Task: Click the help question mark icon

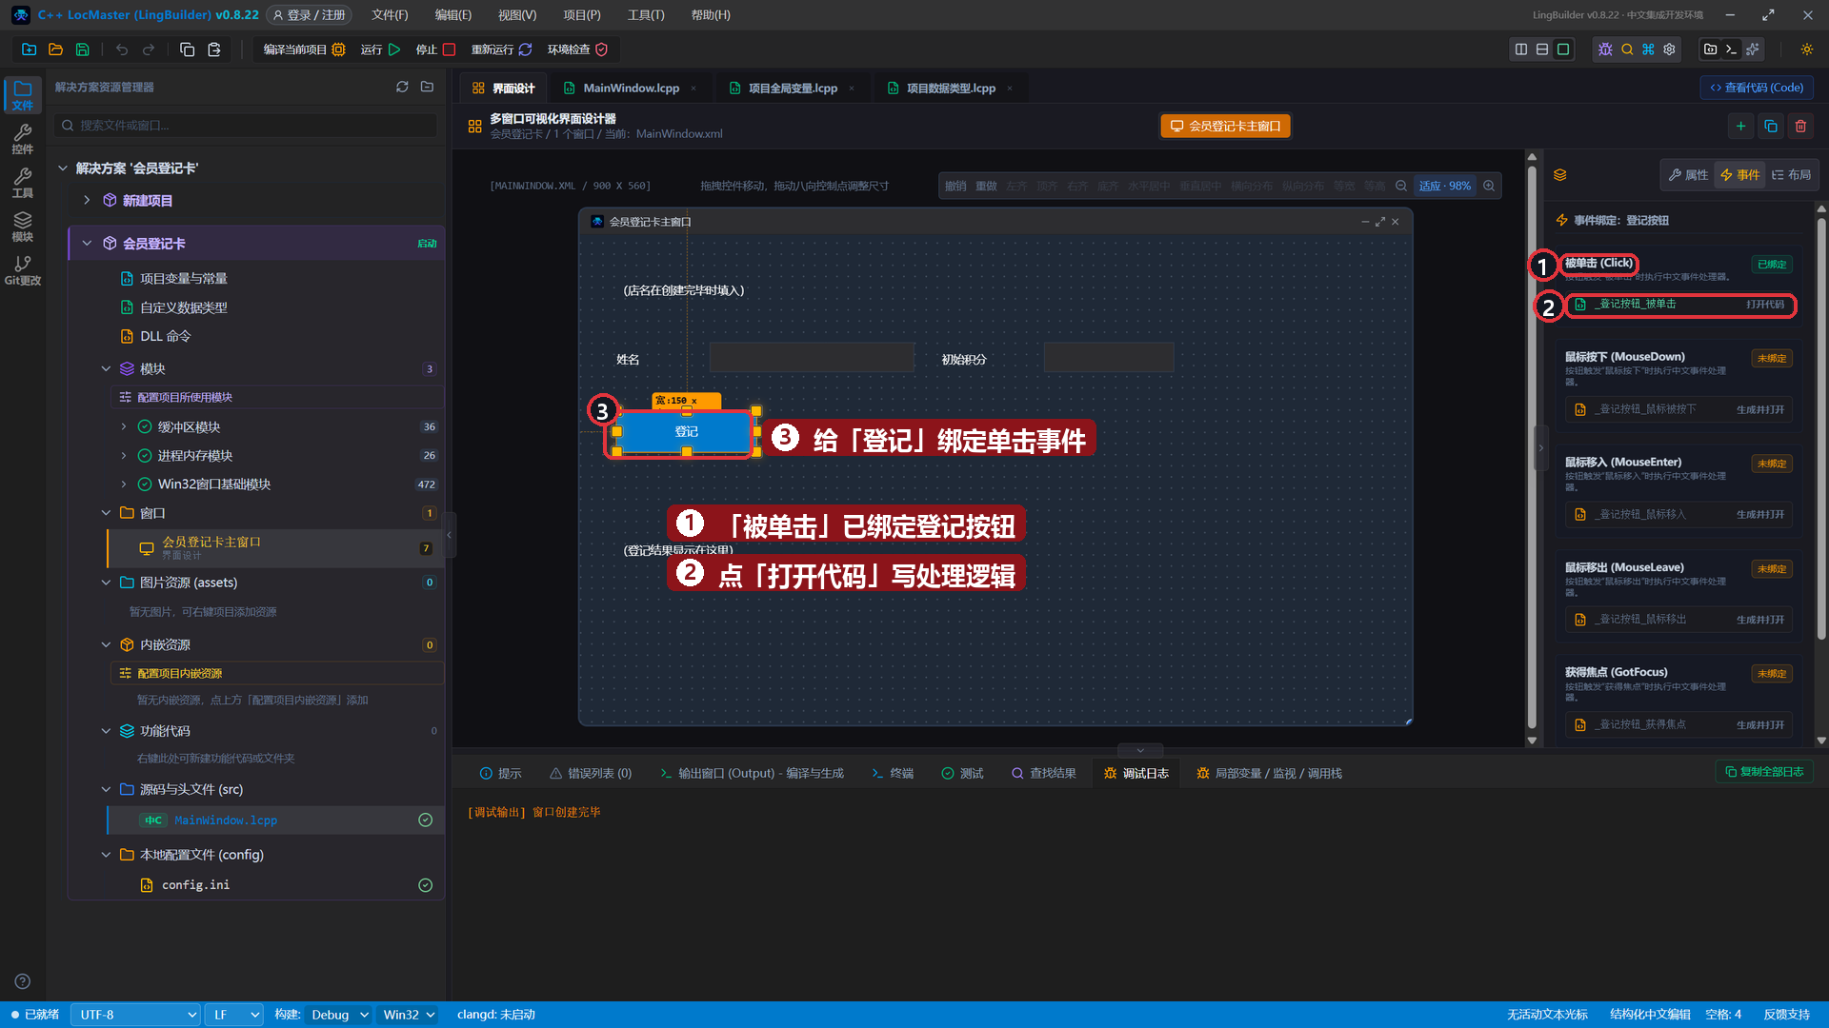Action: pyautogui.click(x=23, y=981)
